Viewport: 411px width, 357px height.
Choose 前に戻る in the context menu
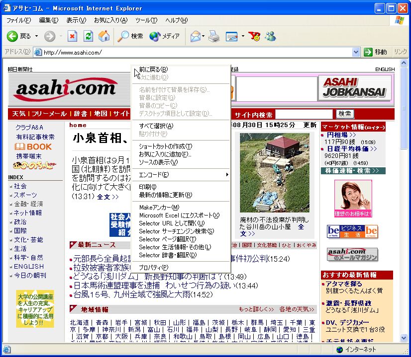tap(181, 70)
